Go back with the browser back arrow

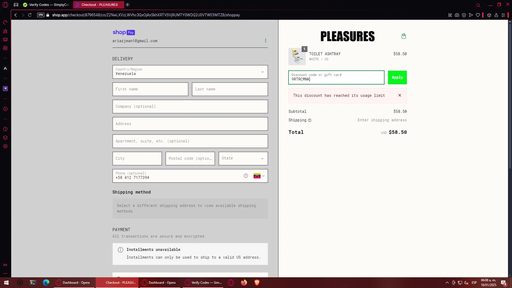[15, 15]
